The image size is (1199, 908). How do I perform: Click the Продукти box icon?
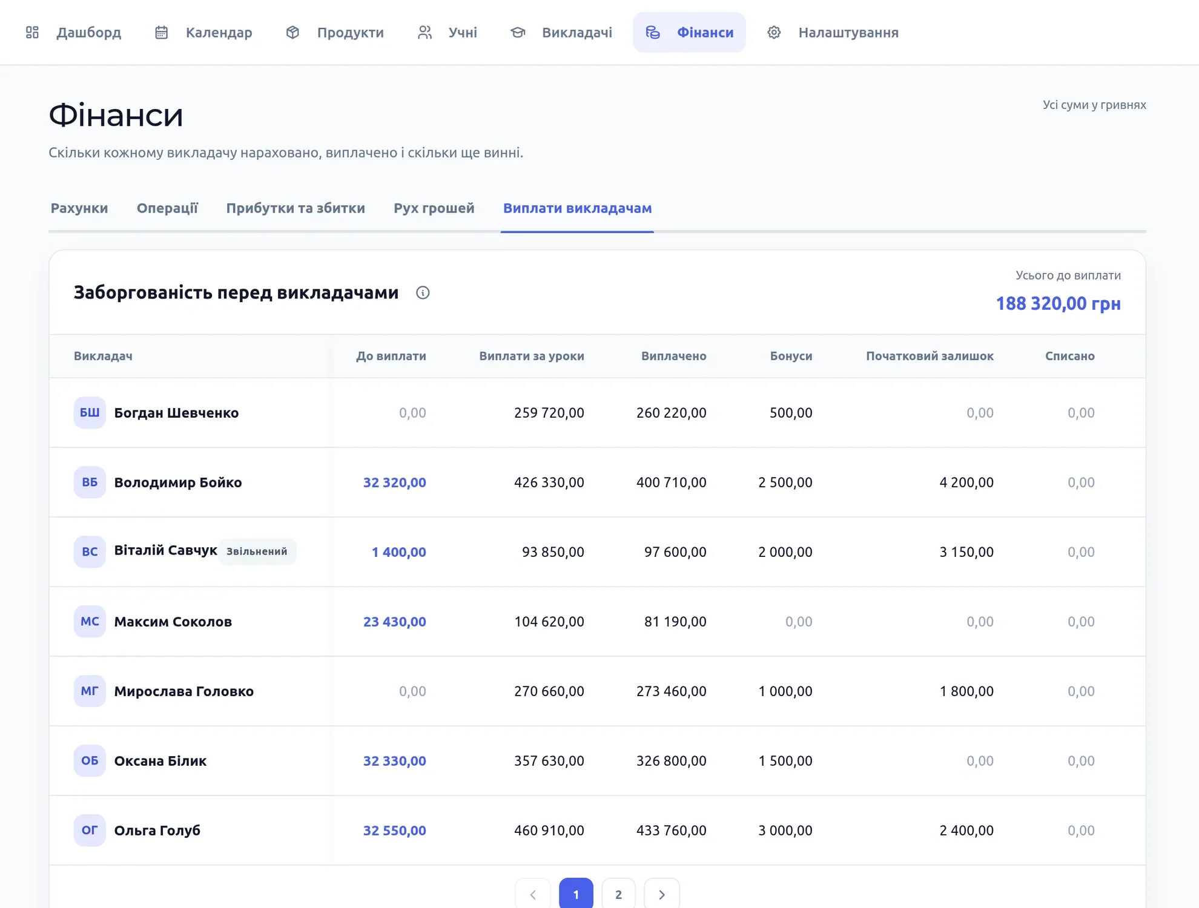(292, 32)
